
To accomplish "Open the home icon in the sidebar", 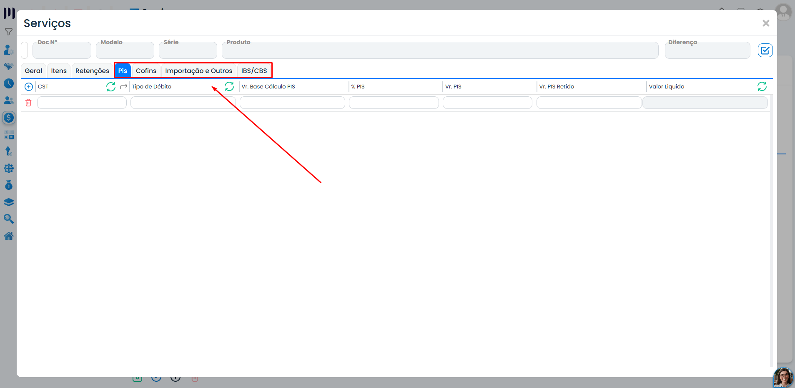I will click(x=9, y=236).
